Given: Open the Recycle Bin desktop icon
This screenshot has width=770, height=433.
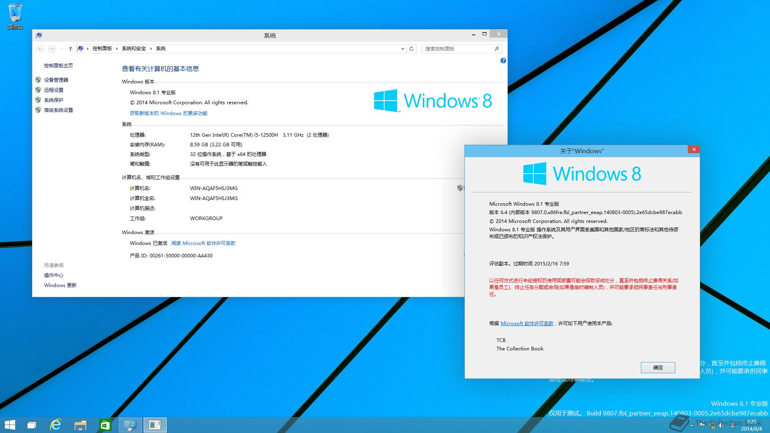Looking at the screenshot, I should pyautogui.click(x=15, y=16).
